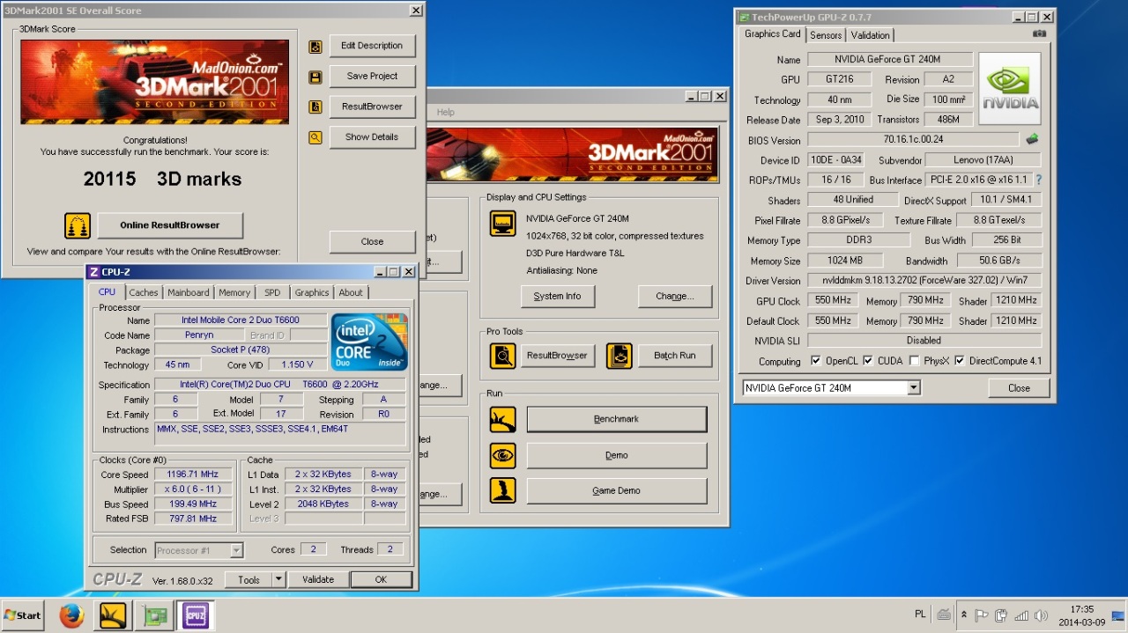Viewport: 1128px width, 633px height.
Task: Open Firefox from the taskbar
Action: 71,615
